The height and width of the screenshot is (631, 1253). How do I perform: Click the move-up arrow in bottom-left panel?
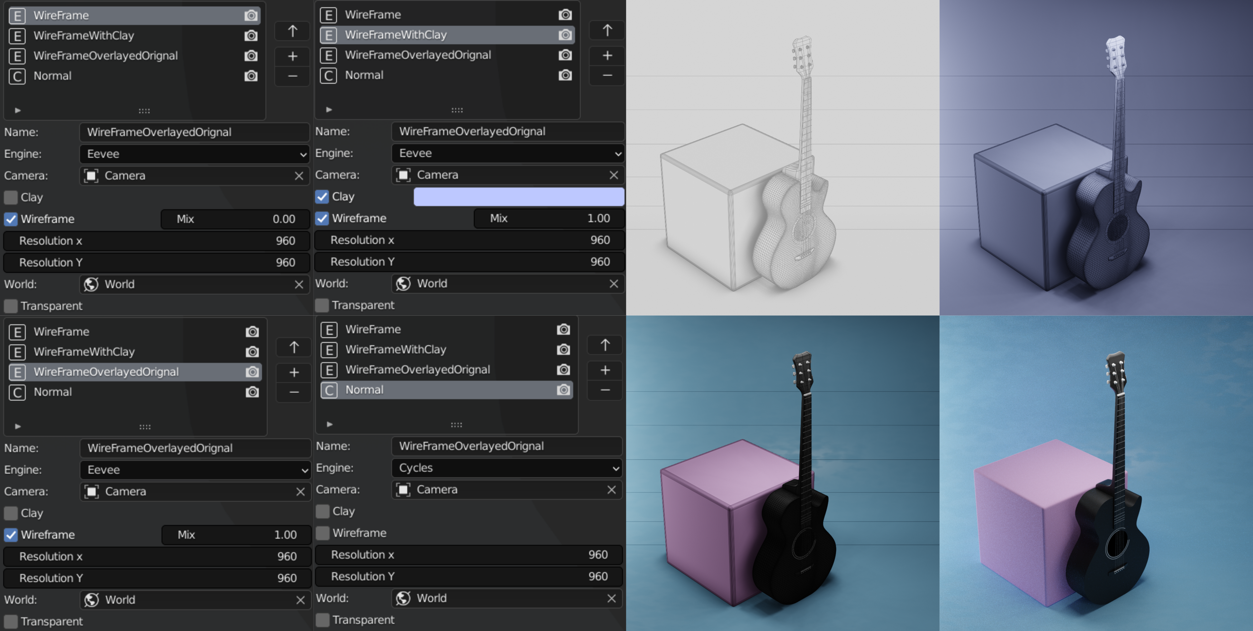294,347
